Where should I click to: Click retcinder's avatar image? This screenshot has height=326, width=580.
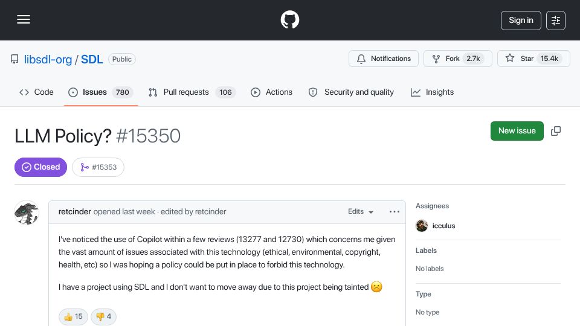coord(26,213)
